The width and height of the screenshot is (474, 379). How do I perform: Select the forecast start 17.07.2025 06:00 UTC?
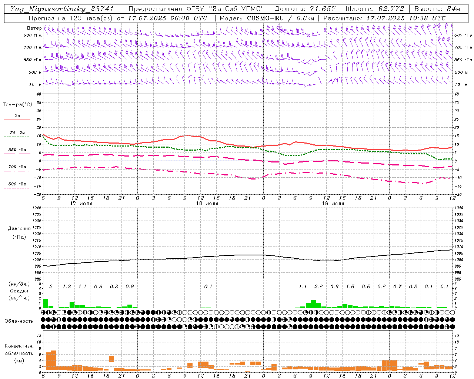(167, 18)
